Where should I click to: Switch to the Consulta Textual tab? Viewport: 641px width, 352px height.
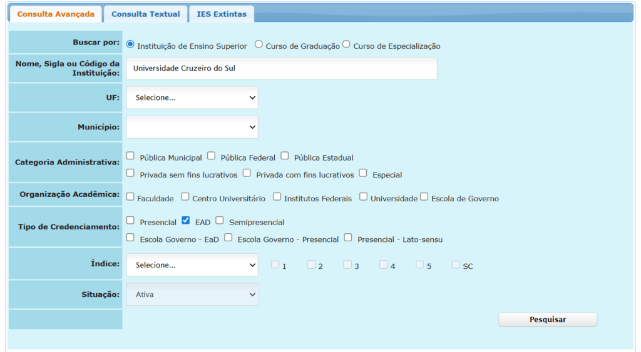click(145, 14)
